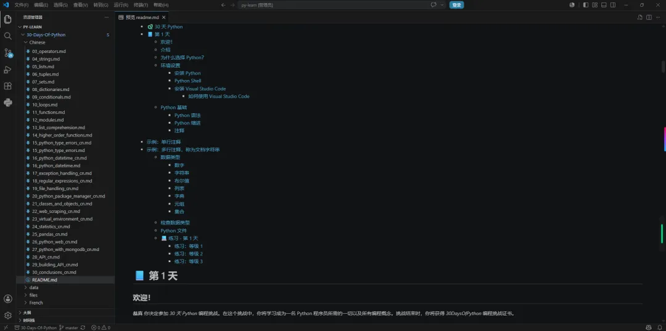Open the 编辑(E) menu
The height and width of the screenshot is (331, 666).
click(41, 5)
